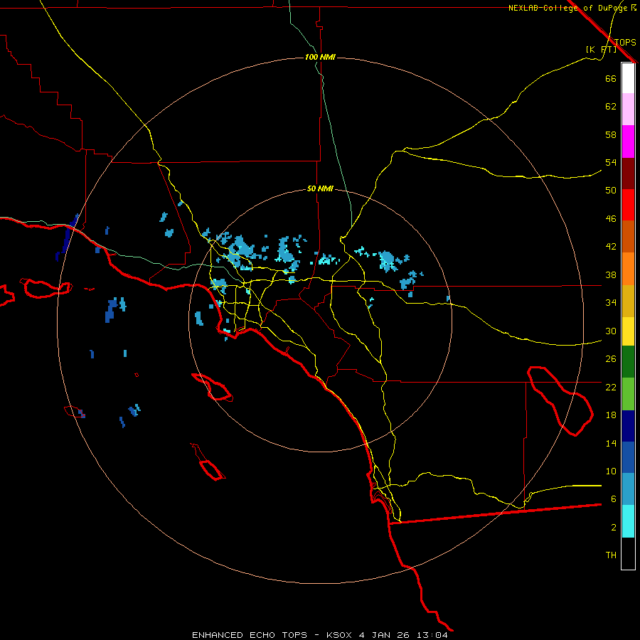Image resolution: width=640 pixels, height=640 pixels.
Task: Click the '22' scale value
Action: (611, 387)
